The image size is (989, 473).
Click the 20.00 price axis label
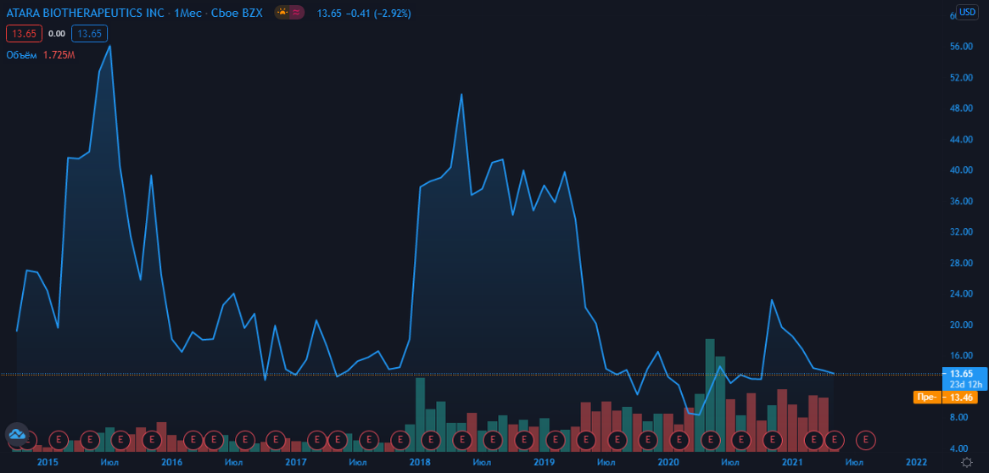[963, 325]
